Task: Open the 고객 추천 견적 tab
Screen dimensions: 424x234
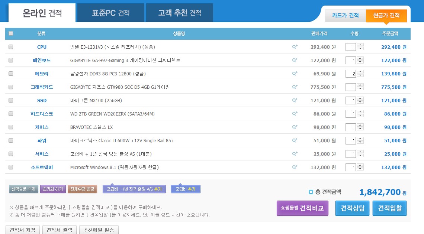Action: pos(179,13)
